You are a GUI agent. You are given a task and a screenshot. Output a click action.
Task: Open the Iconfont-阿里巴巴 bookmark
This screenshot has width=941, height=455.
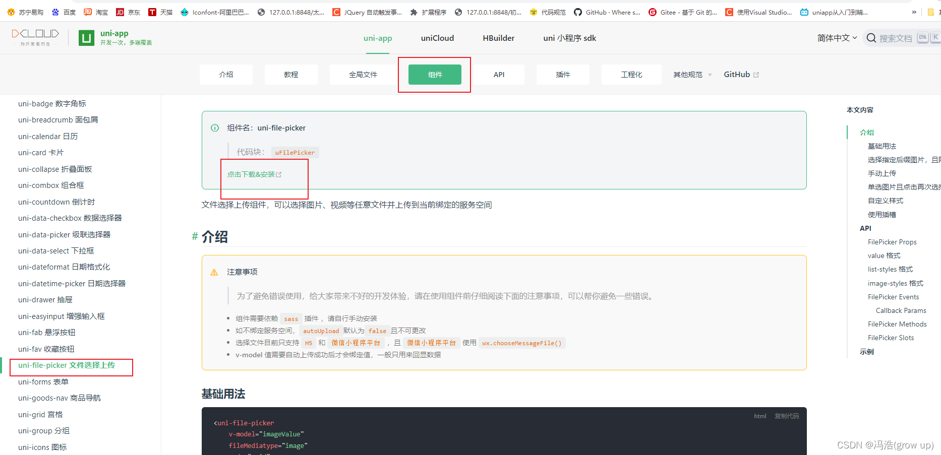tap(215, 12)
